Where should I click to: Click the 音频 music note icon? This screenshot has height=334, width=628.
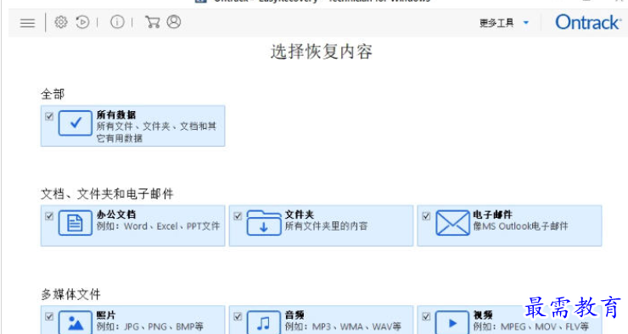pos(264,322)
